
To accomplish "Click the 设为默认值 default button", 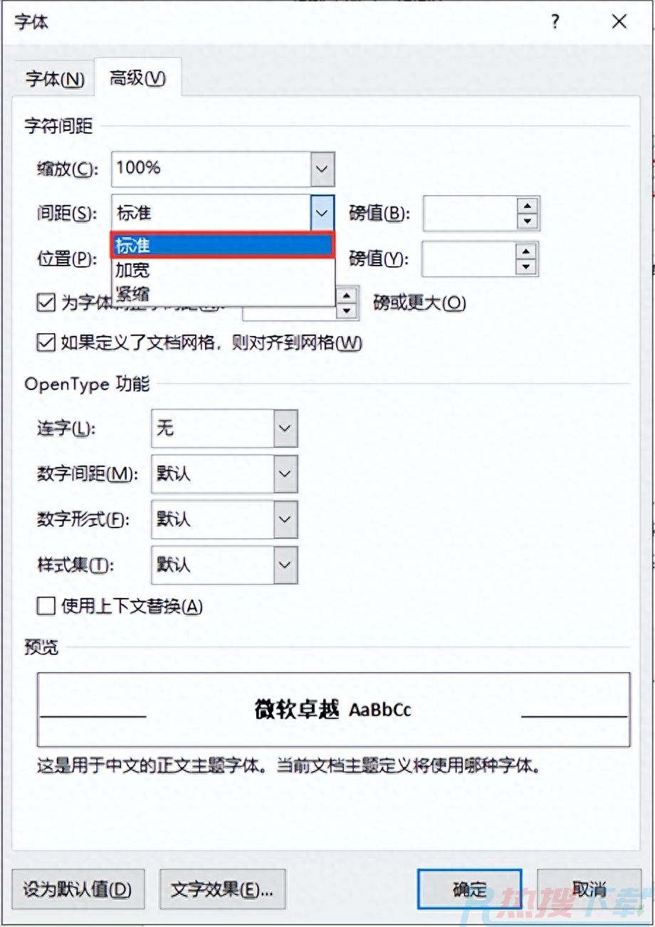I will click(x=78, y=889).
